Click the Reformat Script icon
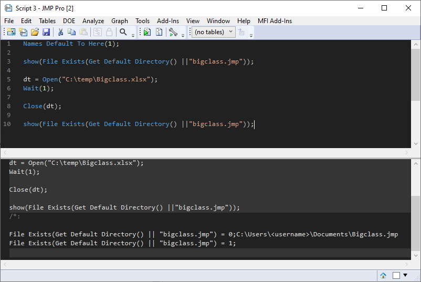This screenshot has width=421, height=282. pyautogui.click(x=159, y=32)
